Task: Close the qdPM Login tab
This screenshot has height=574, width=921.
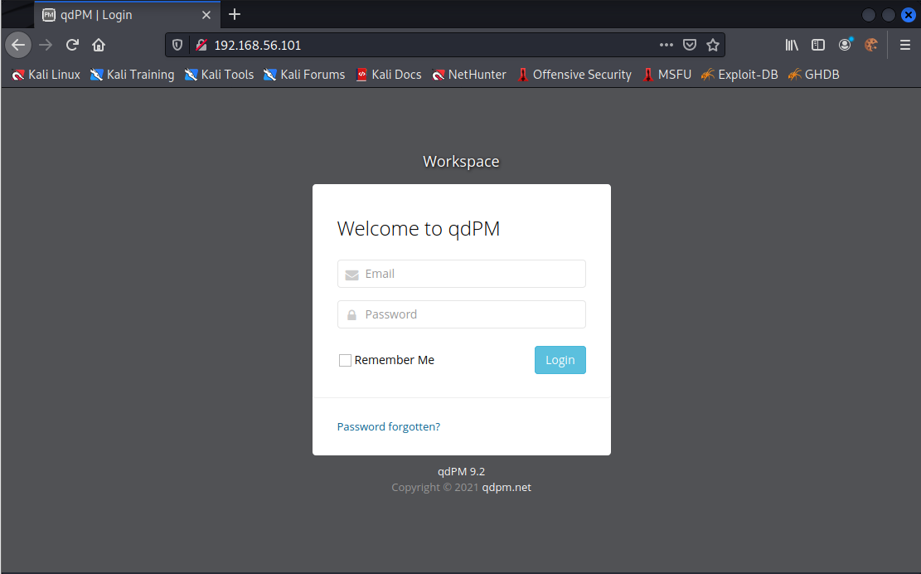Action: point(206,15)
